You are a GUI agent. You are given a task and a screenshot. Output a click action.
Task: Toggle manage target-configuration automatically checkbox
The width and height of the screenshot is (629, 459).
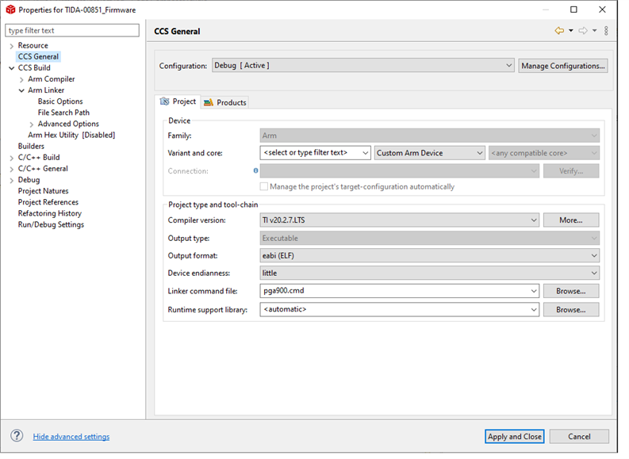click(264, 187)
